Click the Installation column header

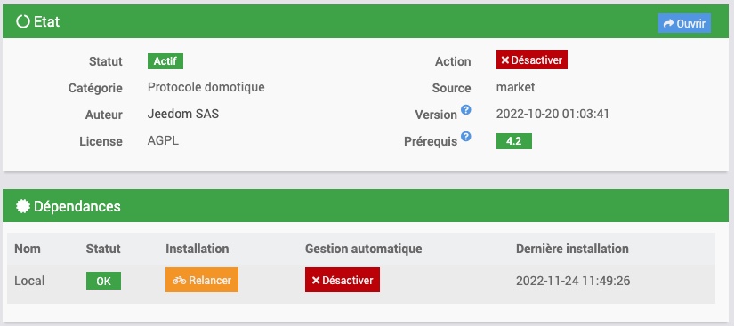[198, 249]
